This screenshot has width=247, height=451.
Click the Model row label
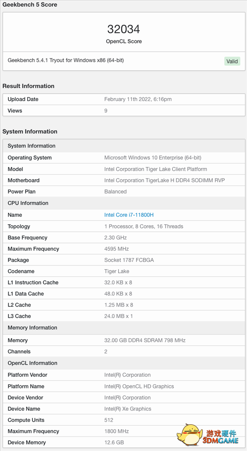16,169
